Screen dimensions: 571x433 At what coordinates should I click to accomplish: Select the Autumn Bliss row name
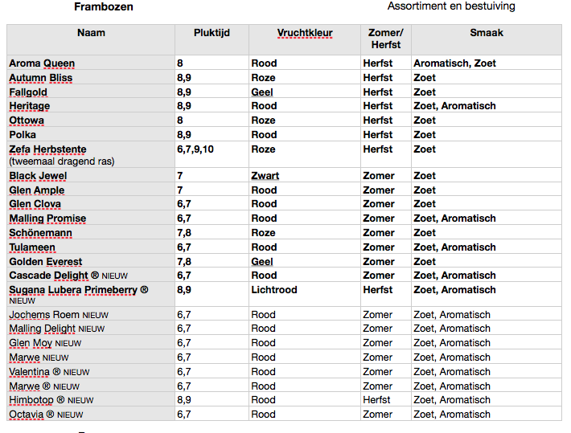41,78
